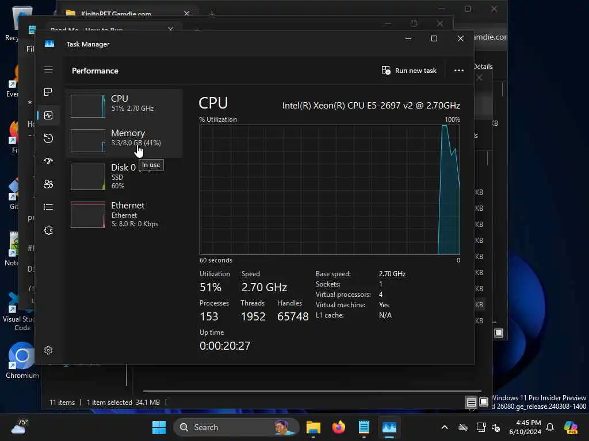Open the Chromium desktop shortcut

point(22,360)
